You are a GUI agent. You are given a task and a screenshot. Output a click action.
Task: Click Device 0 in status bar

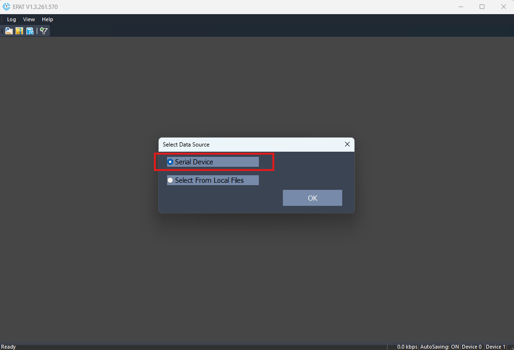472,347
